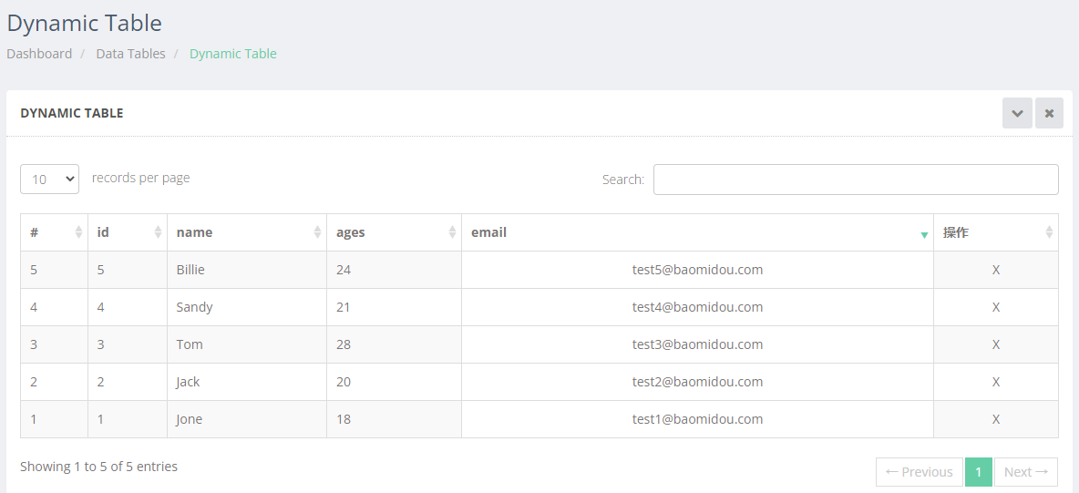Viewport: 1079px width, 493px height.
Task: Click the records per page label
Action: point(140,178)
